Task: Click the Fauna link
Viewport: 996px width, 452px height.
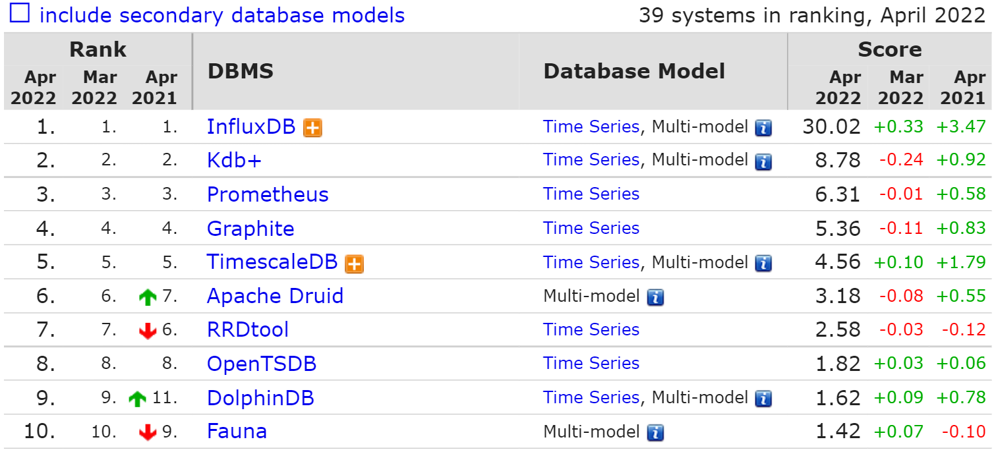Action: (237, 431)
